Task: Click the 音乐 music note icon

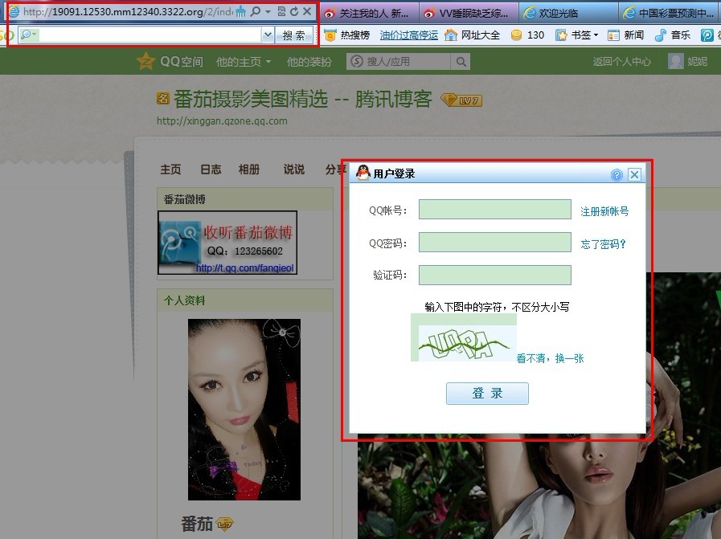Action: 660,35
